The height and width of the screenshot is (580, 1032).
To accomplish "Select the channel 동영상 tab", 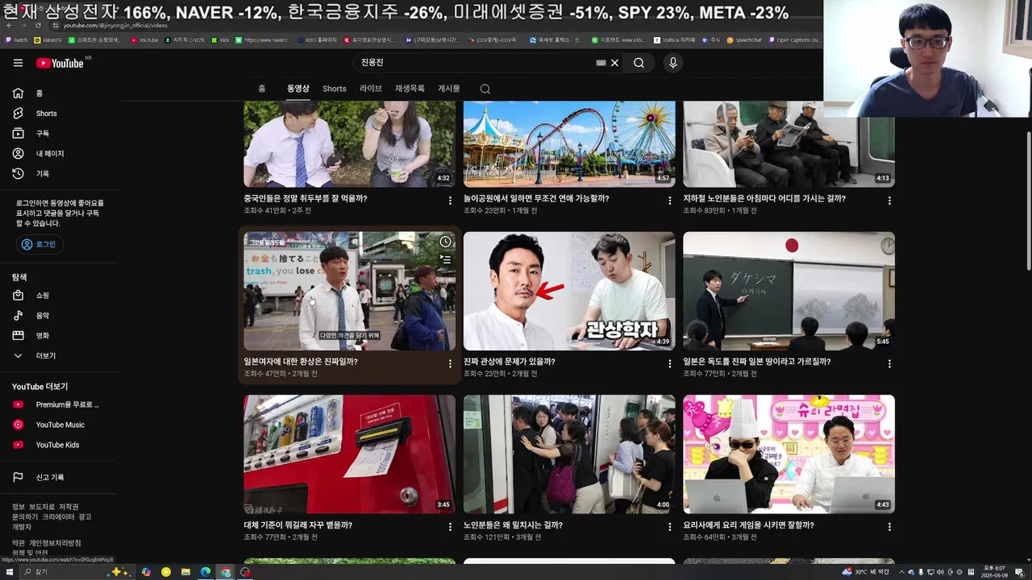I will pyautogui.click(x=298, y=89).
